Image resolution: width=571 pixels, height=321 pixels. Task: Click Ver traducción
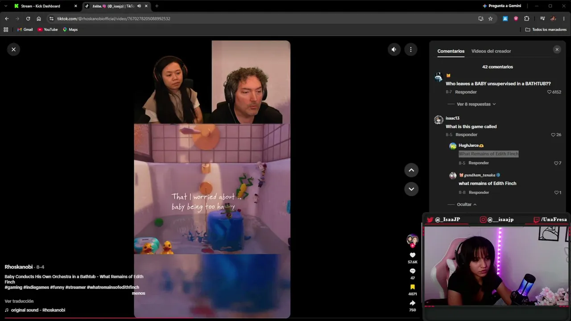[19, 301]
